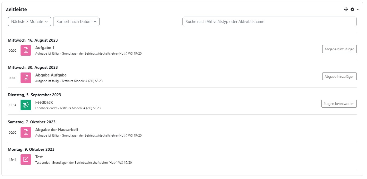Click the move block crosshair icon
367x179 pixels.
(346, 9)
